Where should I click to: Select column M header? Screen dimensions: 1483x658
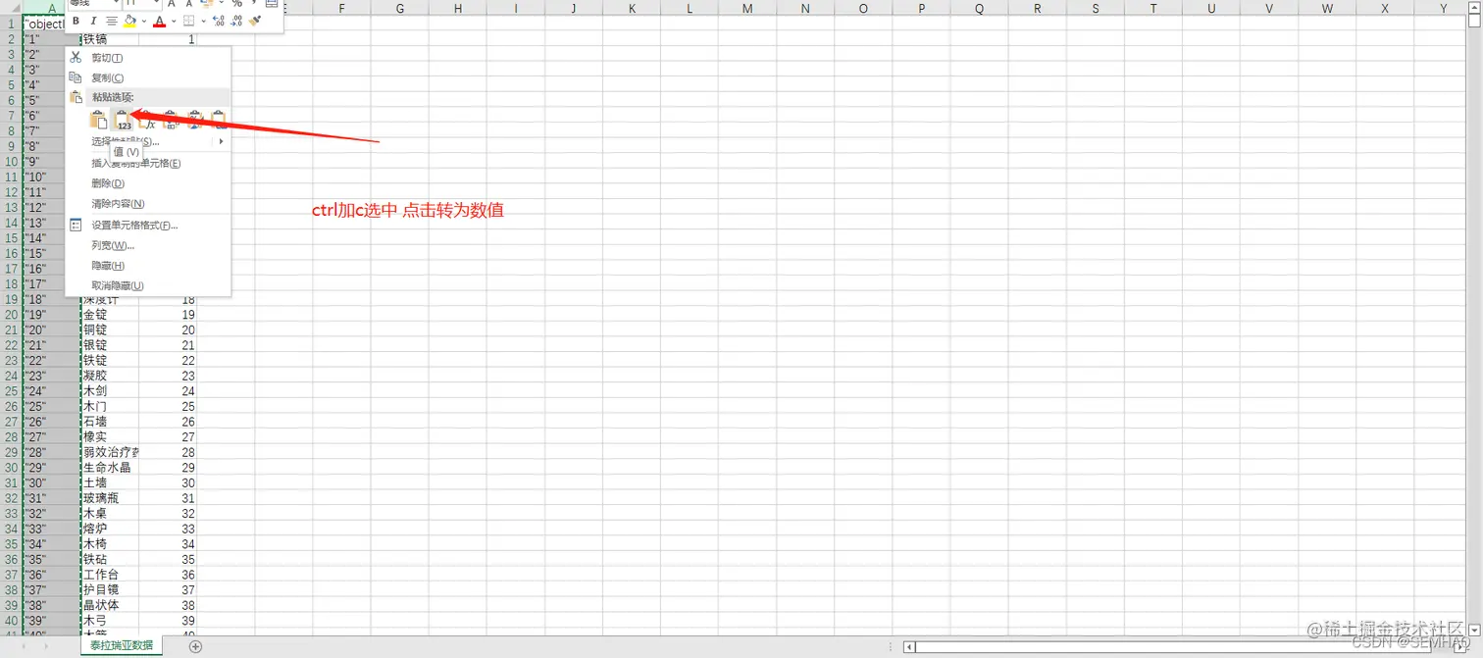747,8
